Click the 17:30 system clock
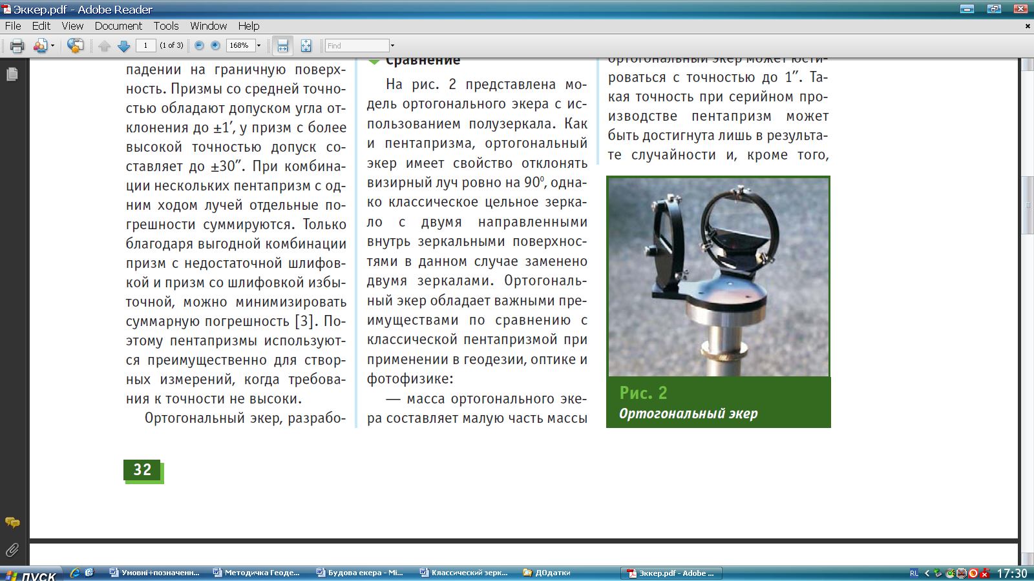 pos(1012,573)
